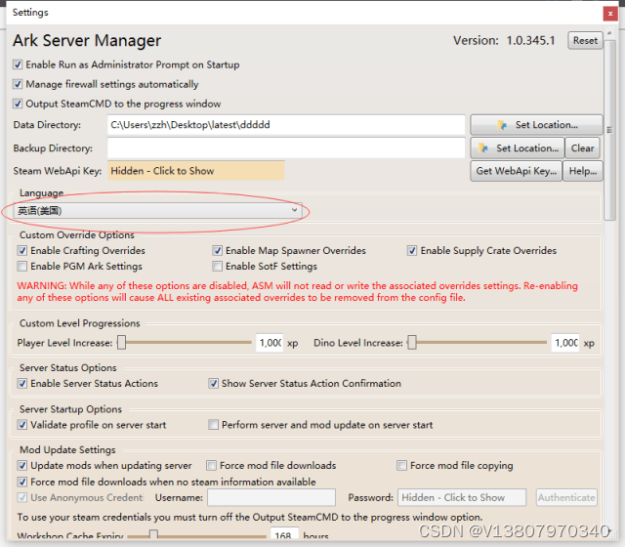Image resolution: width=625 pixels, height=547 pixels.
Task: Check Perform server and mod update on server start
Action: click(213, 425)
